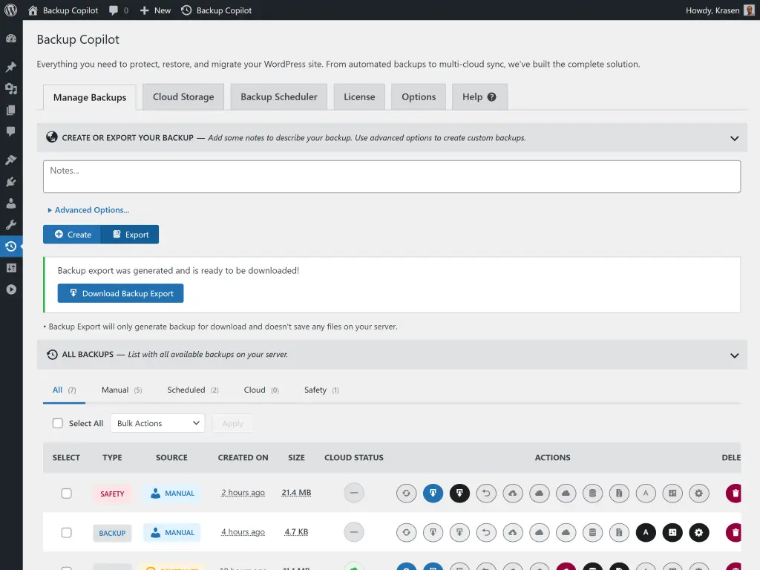Image resolution: width=760 pixels, height=570 pixels.
Task: Open the database icon on the Safety backup row
Action: (x=593, y=493)
